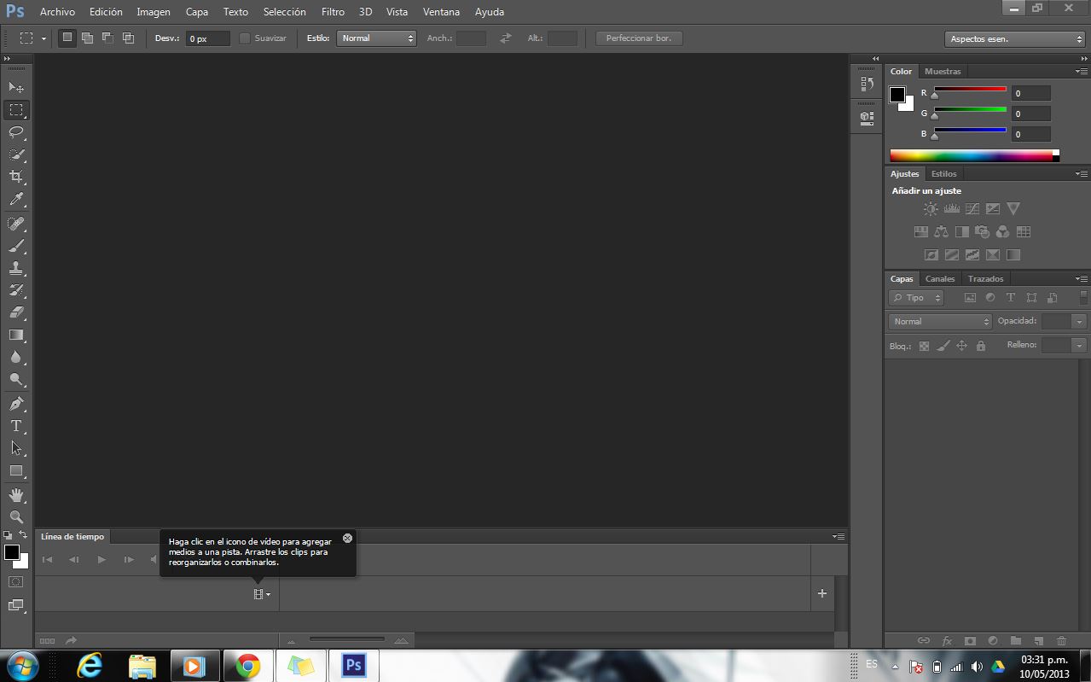
Task: Open the History panel icon
Action: coord(867,84)
